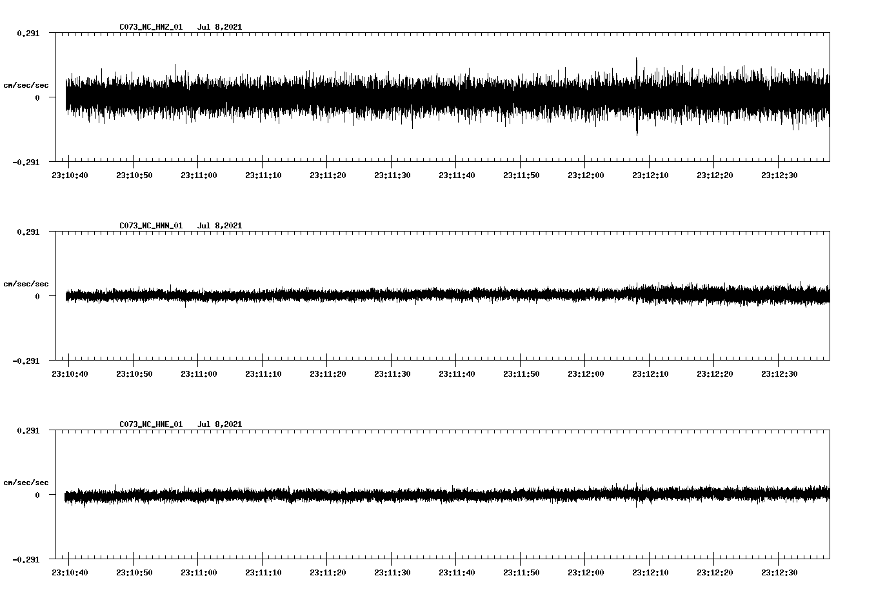Viewport: 876px width, 596px height.
Task: Click 23:12:10 time label under HNN plot
Action: (650, 373)
